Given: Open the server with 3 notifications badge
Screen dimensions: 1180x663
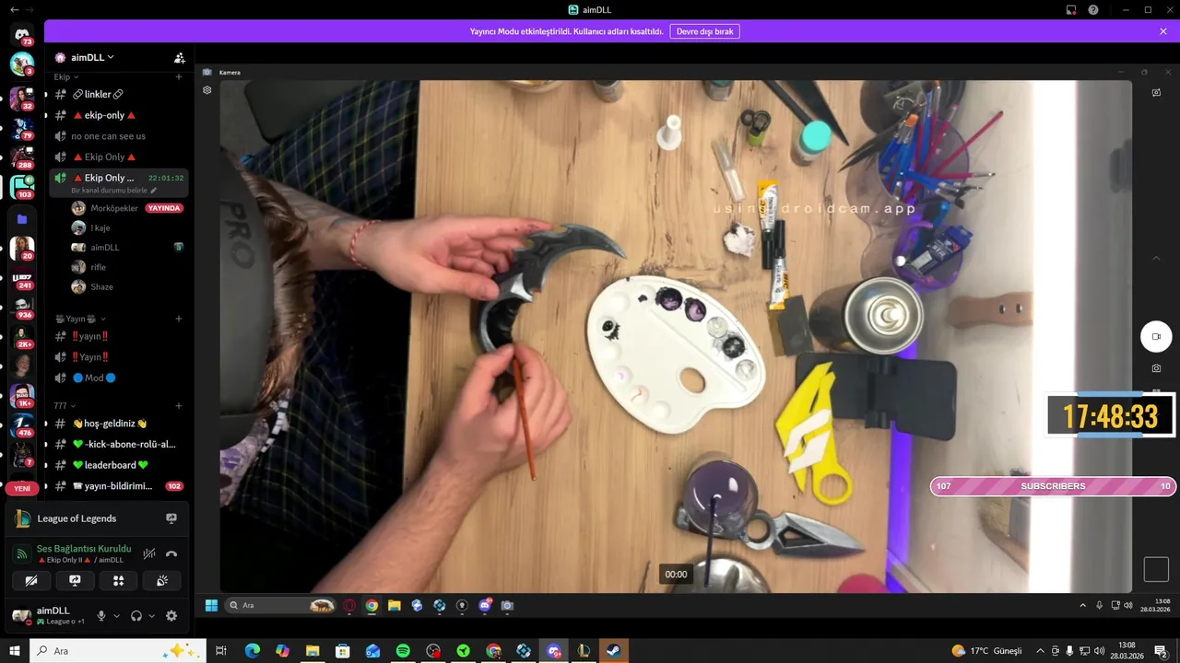Looking at the screenshot, I should (x=22, y=64).
